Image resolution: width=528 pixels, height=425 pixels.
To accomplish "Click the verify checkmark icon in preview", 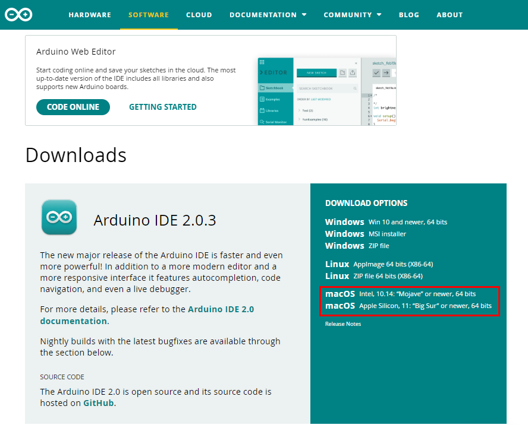I will (x=376, y=72).
